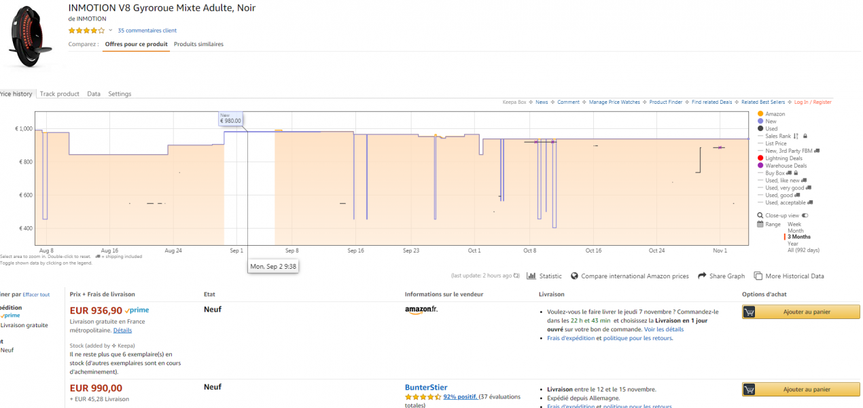
Task: Toggle the purple Warehouse Deals legend dot
Action: [x=760, y=166]
